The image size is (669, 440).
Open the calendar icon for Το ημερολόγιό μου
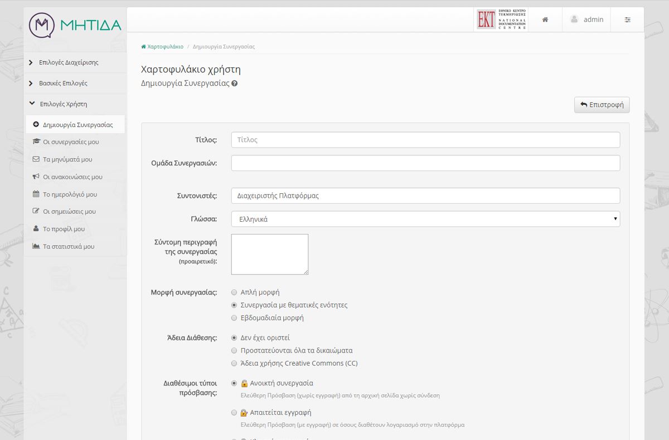36,194
